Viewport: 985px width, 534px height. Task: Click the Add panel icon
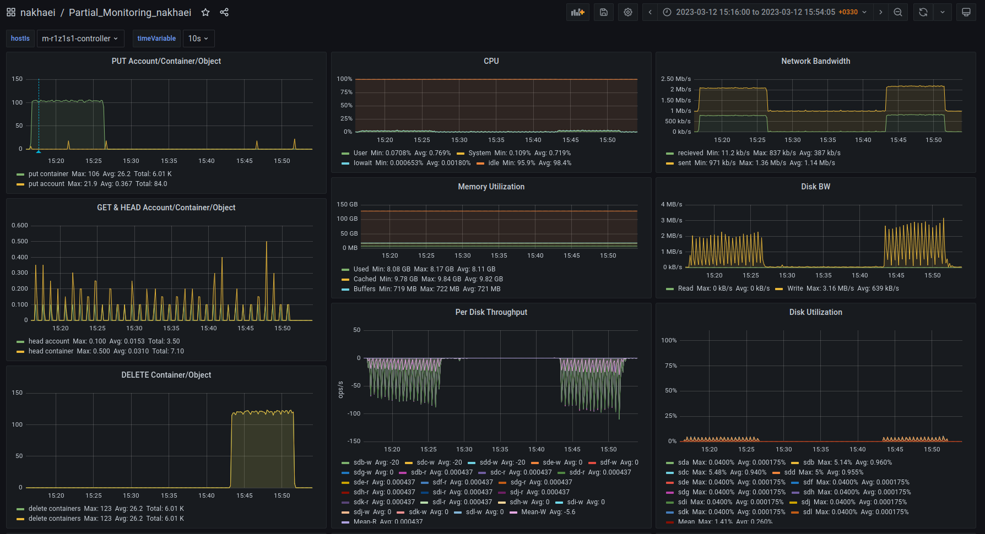pyautogui.click(x=578, y=12)
